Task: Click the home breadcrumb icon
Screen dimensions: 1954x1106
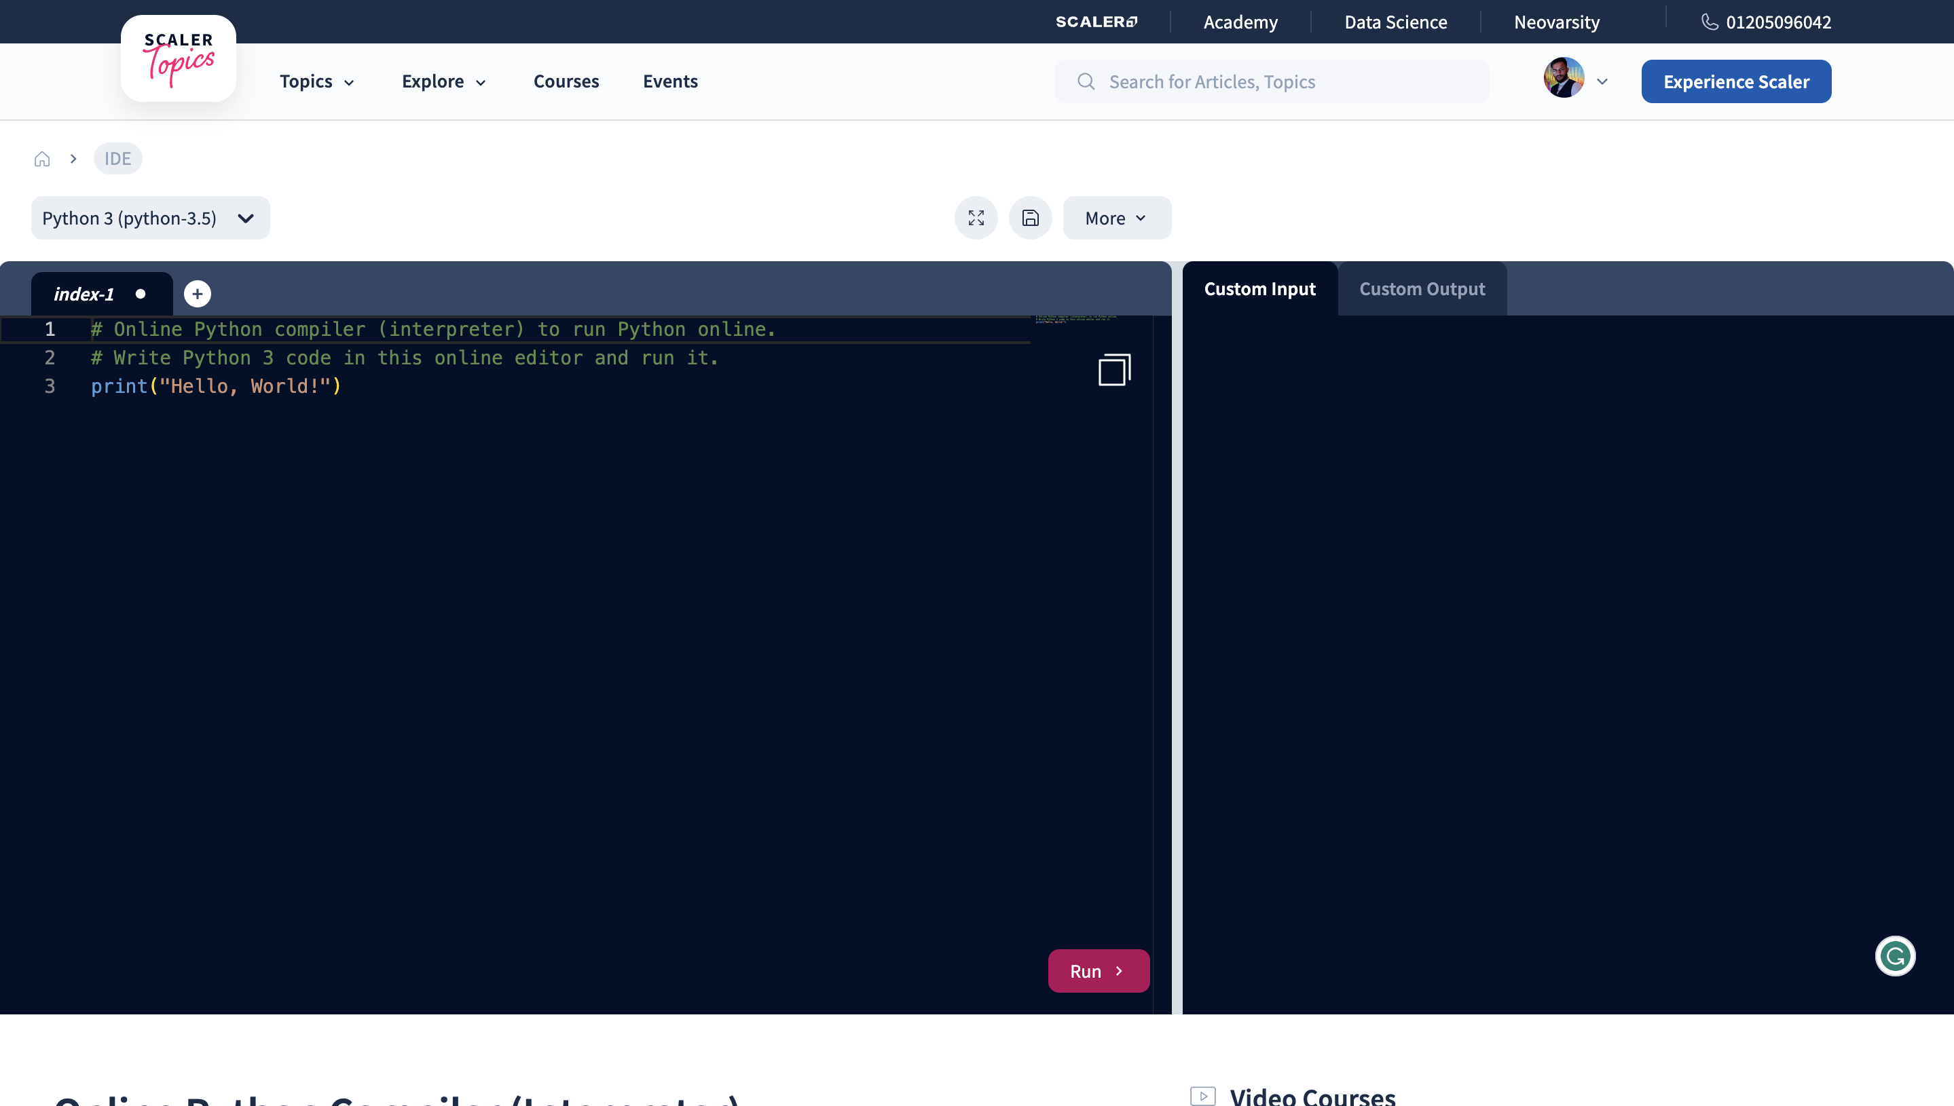Action: (x=42, y=159)
